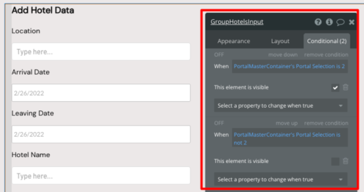Open the element info icon
The image size is (364, 192).
(329, 22)
